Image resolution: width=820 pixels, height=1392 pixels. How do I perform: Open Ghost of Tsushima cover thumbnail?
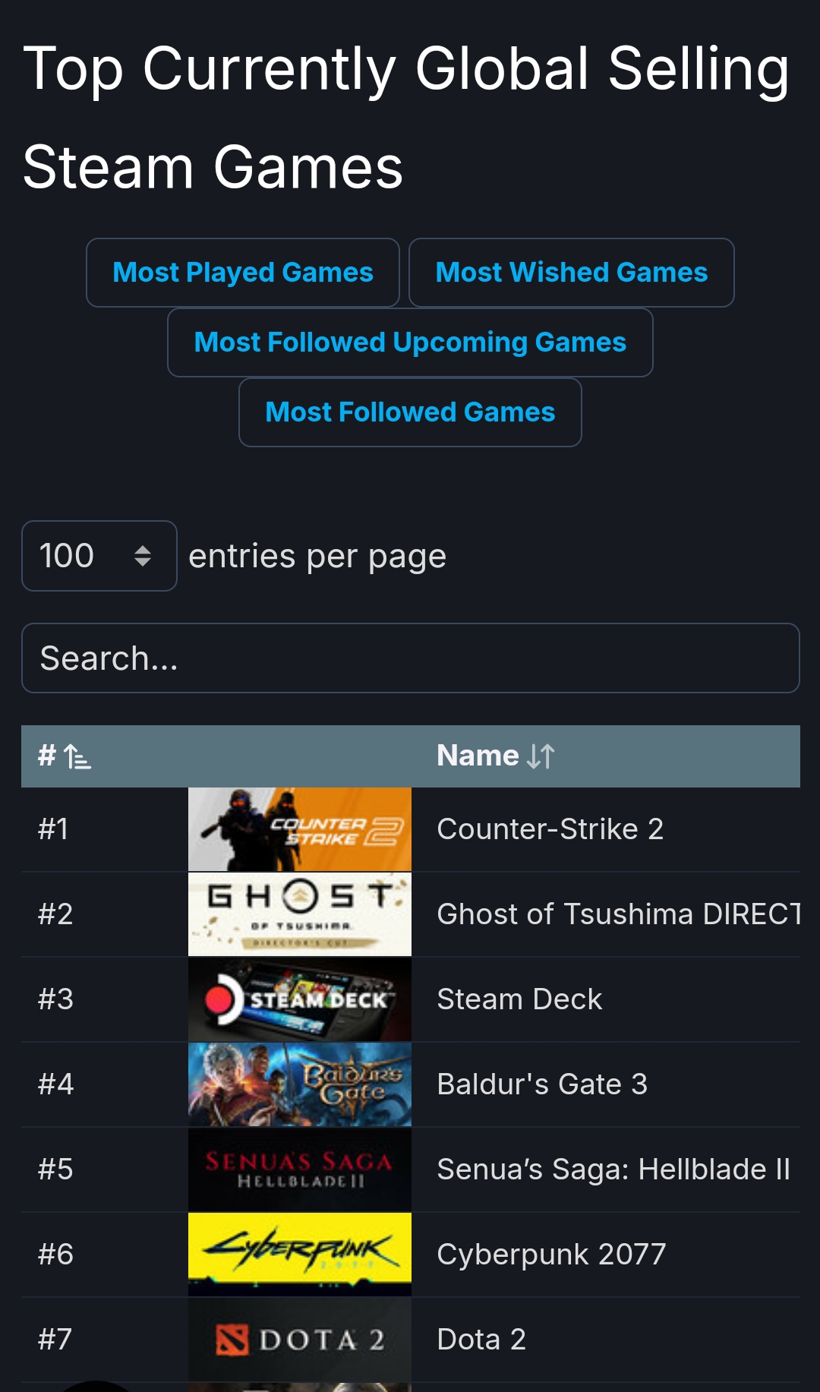point(300,914)
